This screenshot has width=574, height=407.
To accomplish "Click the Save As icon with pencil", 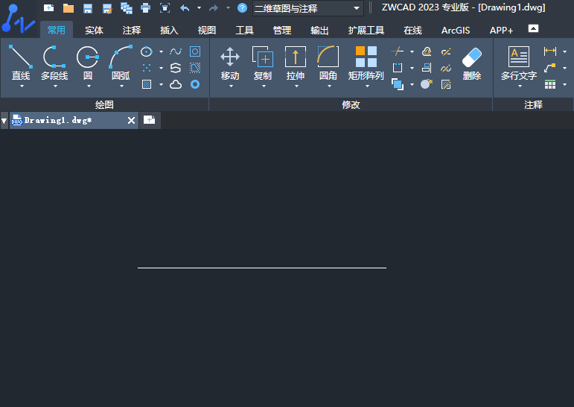I will click(x=107, y=8).
